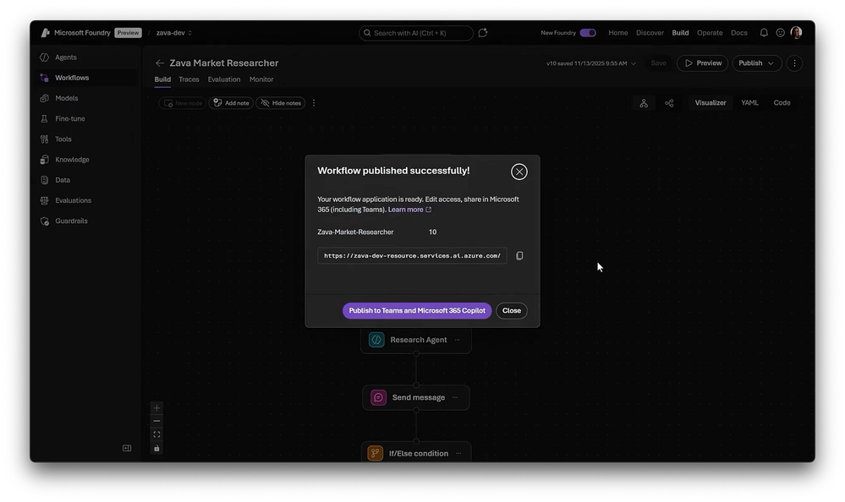Open the more options menu in the top right

click(794, 63)
